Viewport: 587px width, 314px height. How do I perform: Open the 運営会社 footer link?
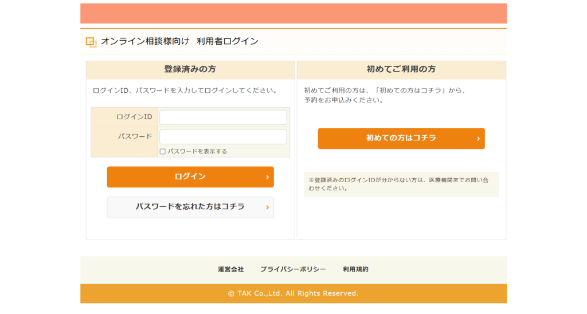coord(230,269)
